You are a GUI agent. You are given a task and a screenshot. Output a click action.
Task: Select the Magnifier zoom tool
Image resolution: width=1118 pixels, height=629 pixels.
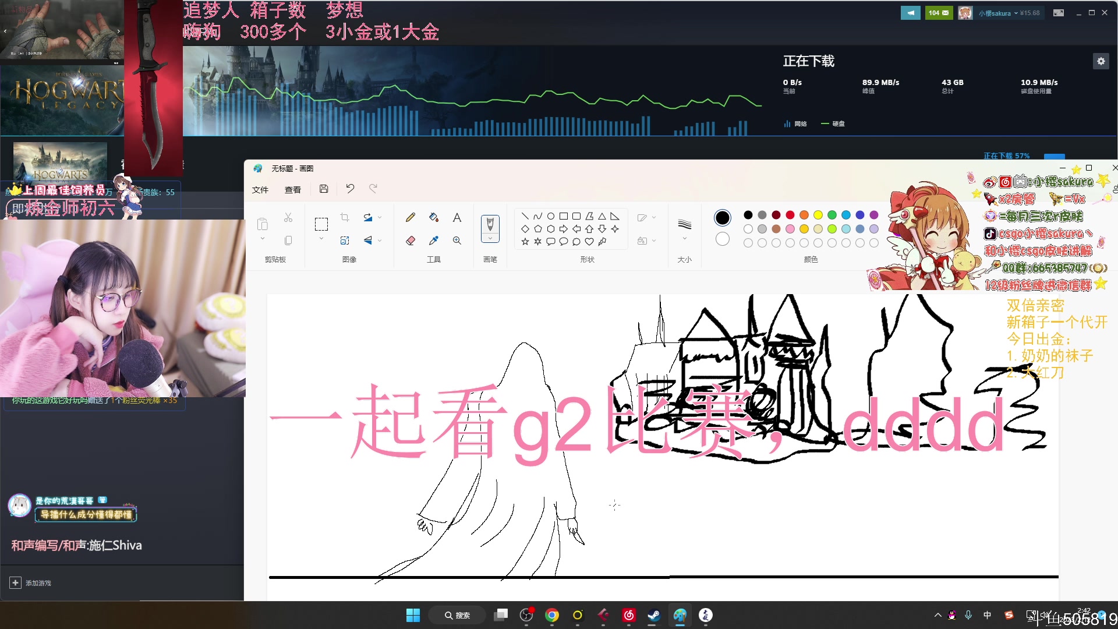click(x=457, y=241)
